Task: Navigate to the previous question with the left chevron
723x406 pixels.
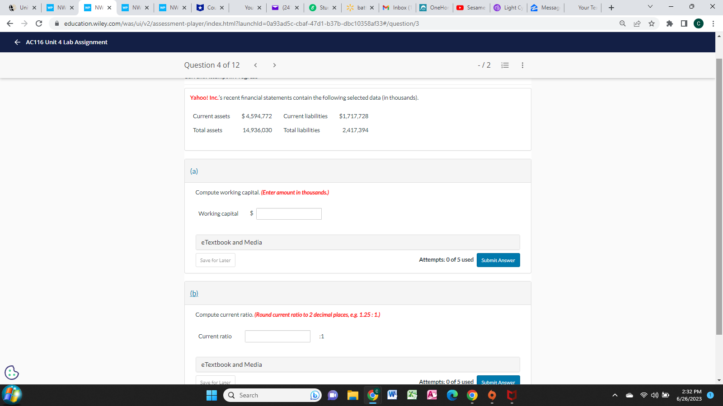Action: tap(255, 65)
